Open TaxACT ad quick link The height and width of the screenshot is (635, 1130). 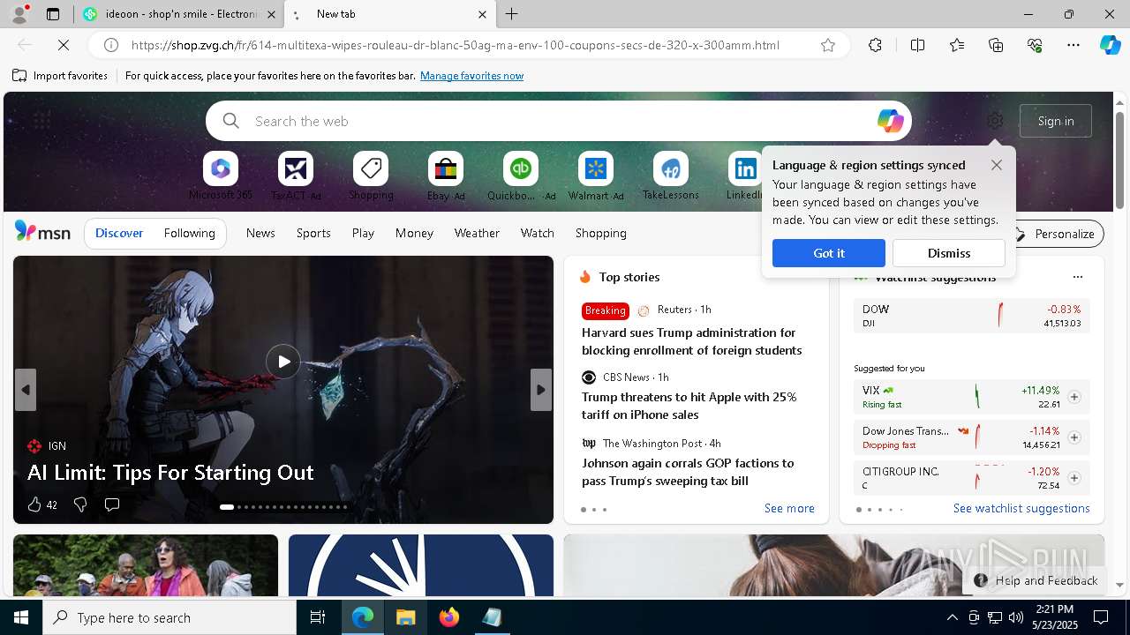(x=296, y=176)
